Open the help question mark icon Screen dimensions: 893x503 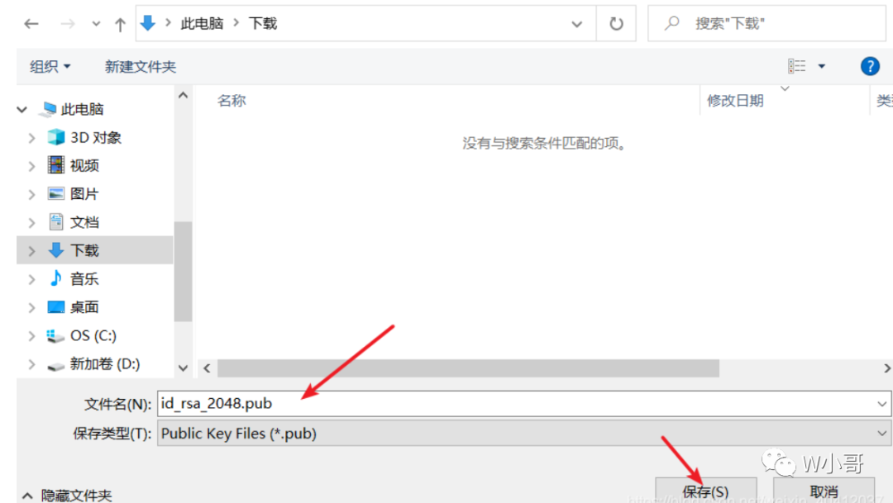point(870,67)
